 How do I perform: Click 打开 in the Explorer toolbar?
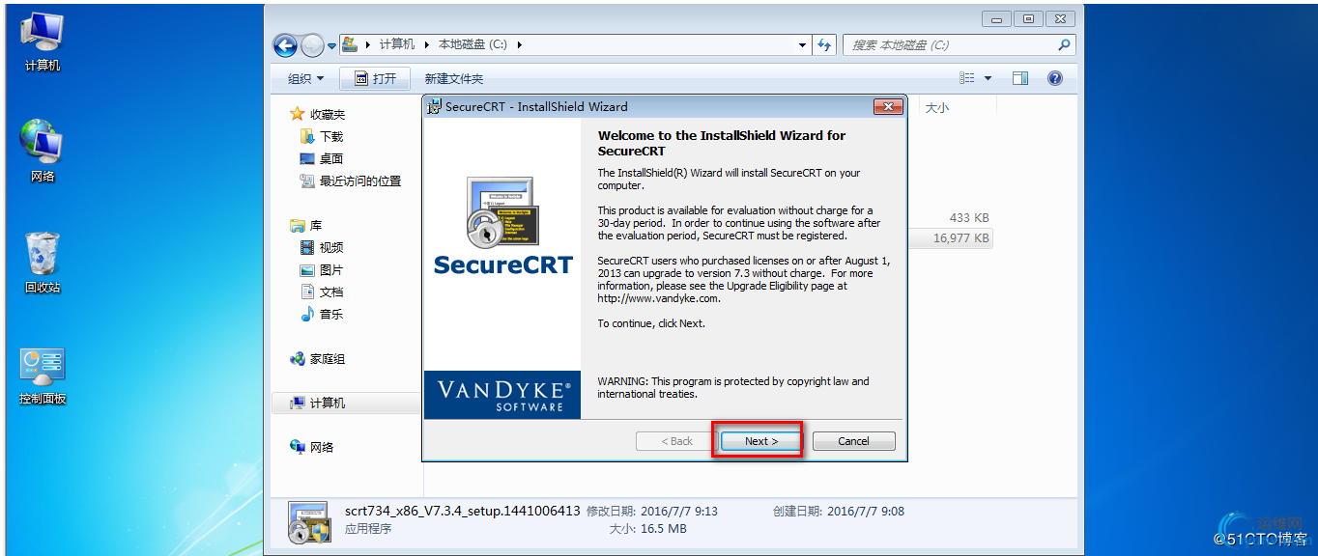(x=376, y=79)
